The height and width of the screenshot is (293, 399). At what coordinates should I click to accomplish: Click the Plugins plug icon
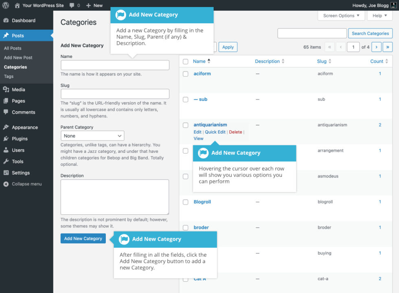6,139
